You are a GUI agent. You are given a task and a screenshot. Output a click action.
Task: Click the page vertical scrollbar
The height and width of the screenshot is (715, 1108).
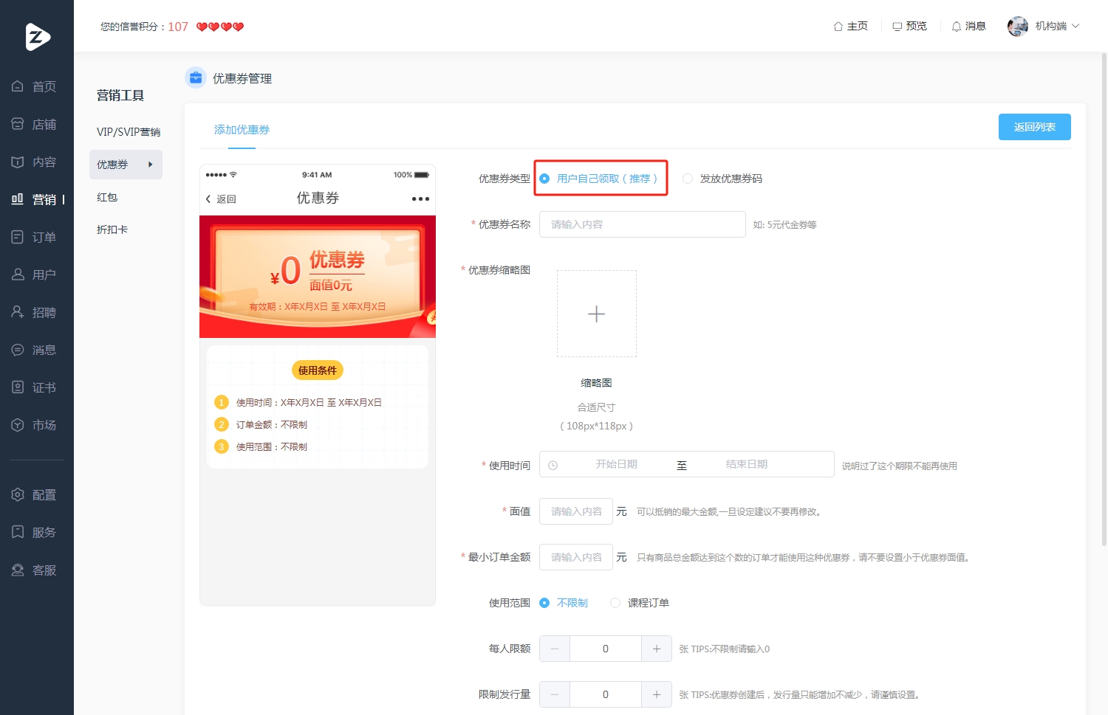[x=1104, y=299]
